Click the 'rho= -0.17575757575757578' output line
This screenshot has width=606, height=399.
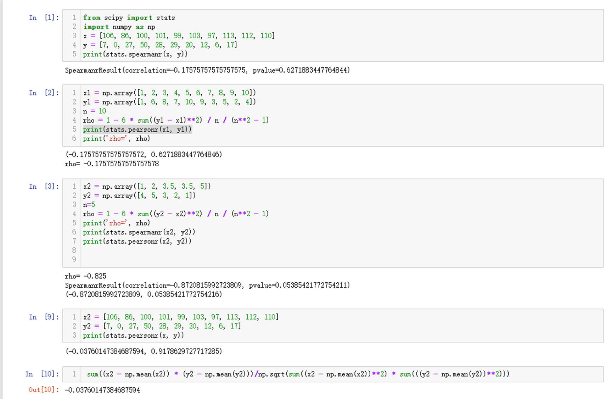coord(112,164)
